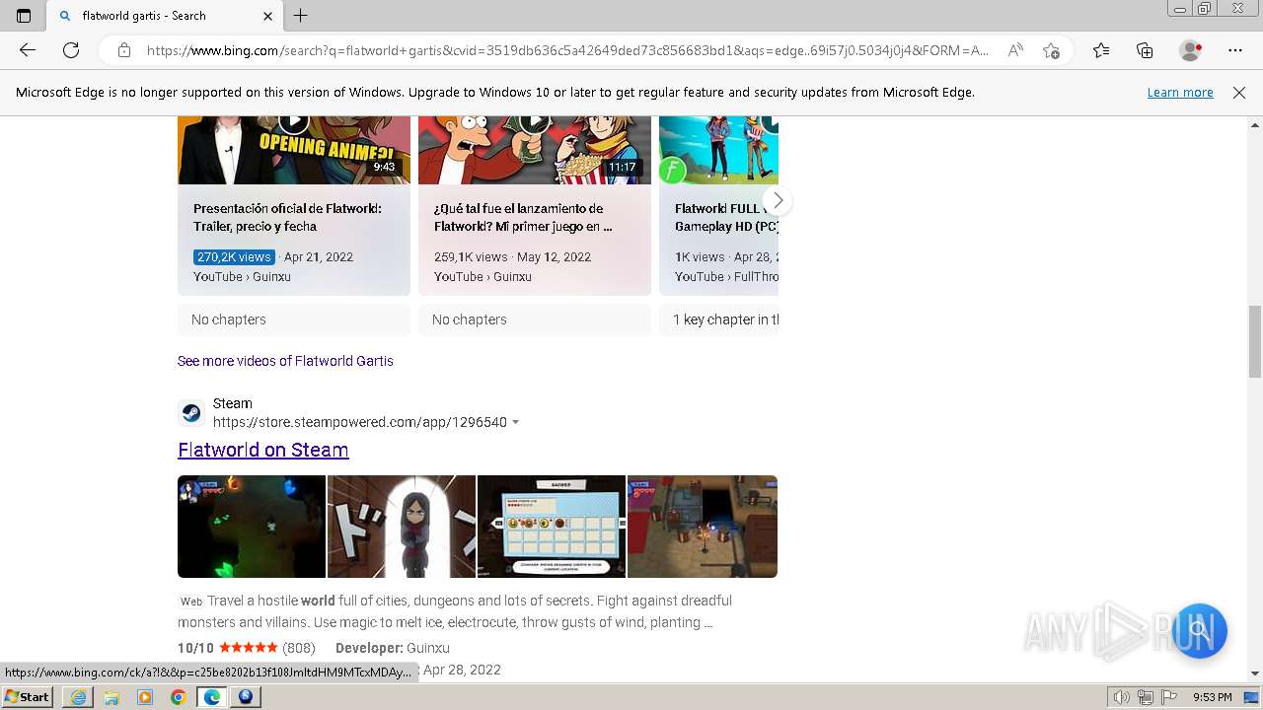Open the dark dungeon green crystals screenshot
Viewport: 1263px width, 710px height.
pos(252,527)
